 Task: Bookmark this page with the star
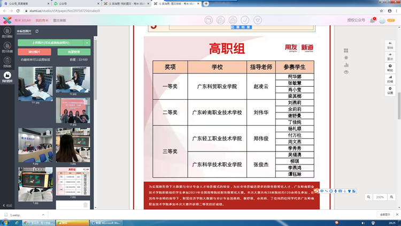(381, 11)
